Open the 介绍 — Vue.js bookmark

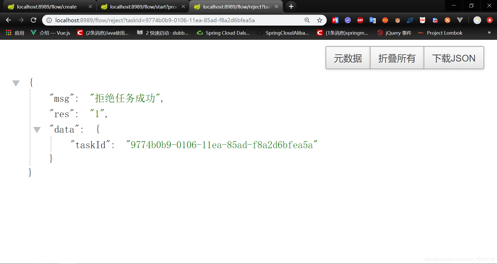pos(50,33)
